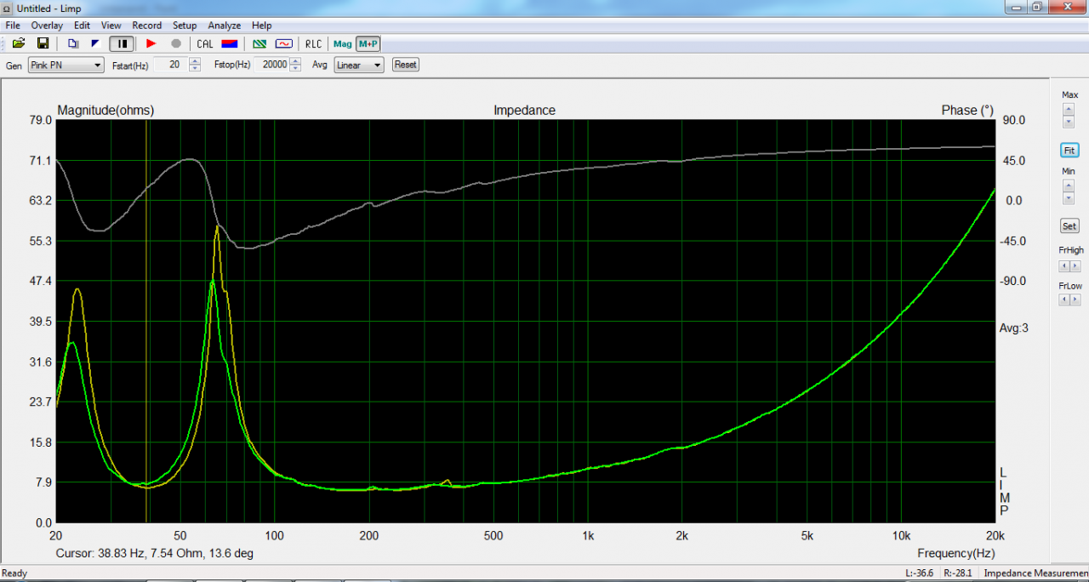
Task: Click the green hatched overlay icon
Action: click(260, 43)
